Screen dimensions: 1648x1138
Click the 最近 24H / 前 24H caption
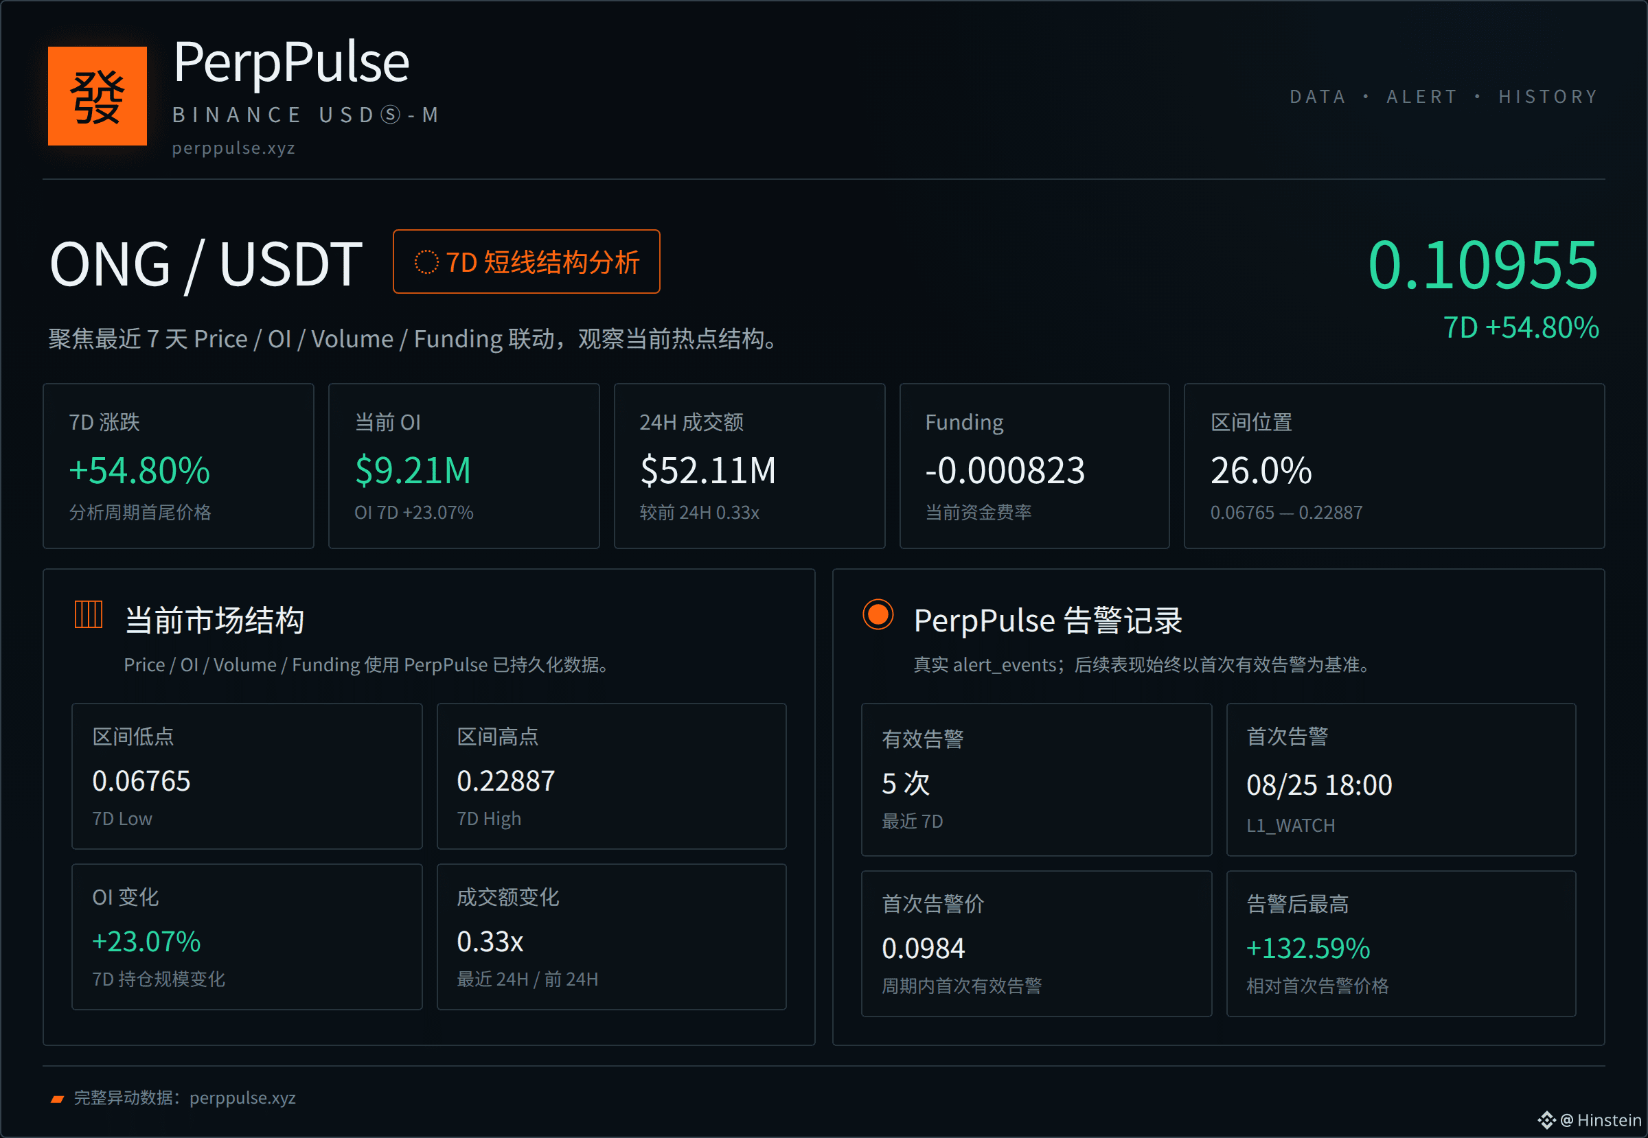[x=527, y=979]
